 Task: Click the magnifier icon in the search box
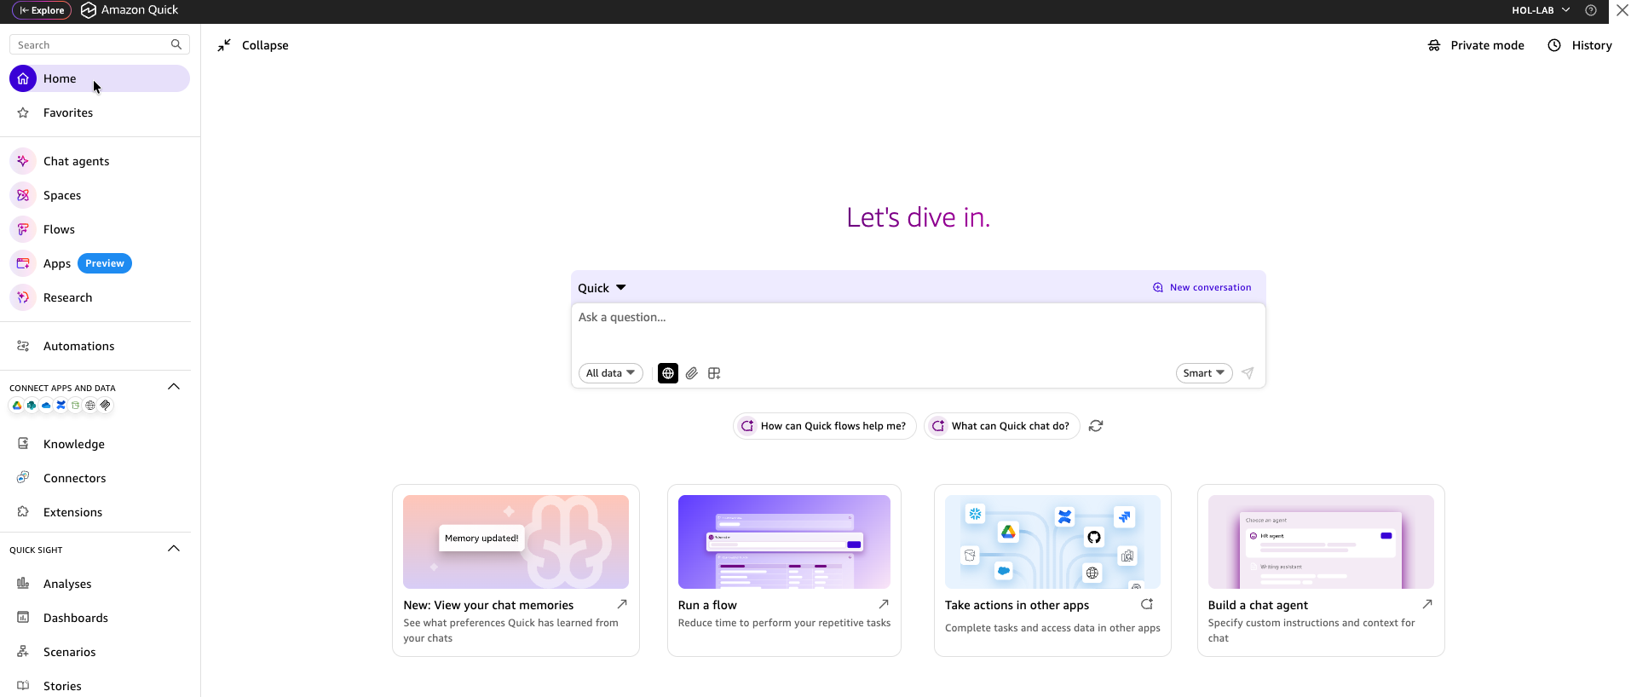(x=176, y=44)
